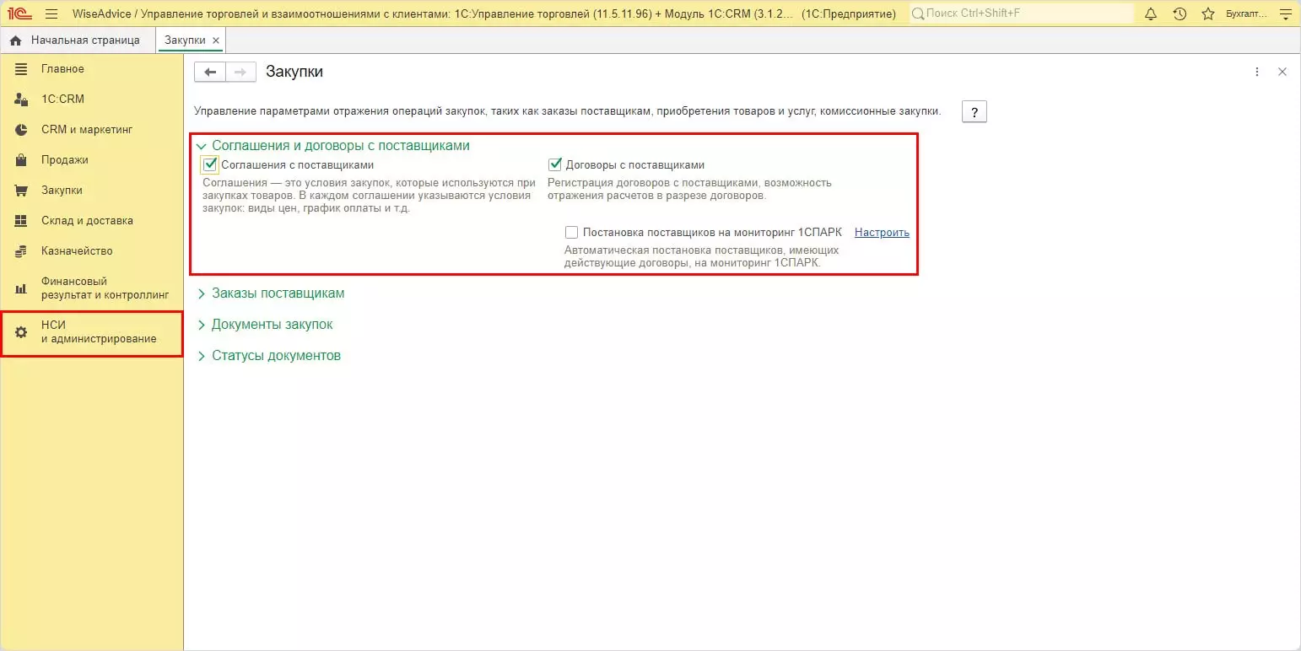Show the history clock icon
The height and width of the screenshot is (651, 1301).
1180,13
